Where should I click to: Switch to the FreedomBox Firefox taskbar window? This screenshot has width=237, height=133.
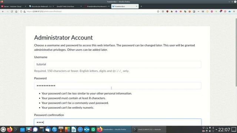(114, 129)
